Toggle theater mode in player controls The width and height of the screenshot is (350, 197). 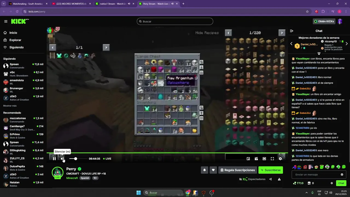click(264, 159)
